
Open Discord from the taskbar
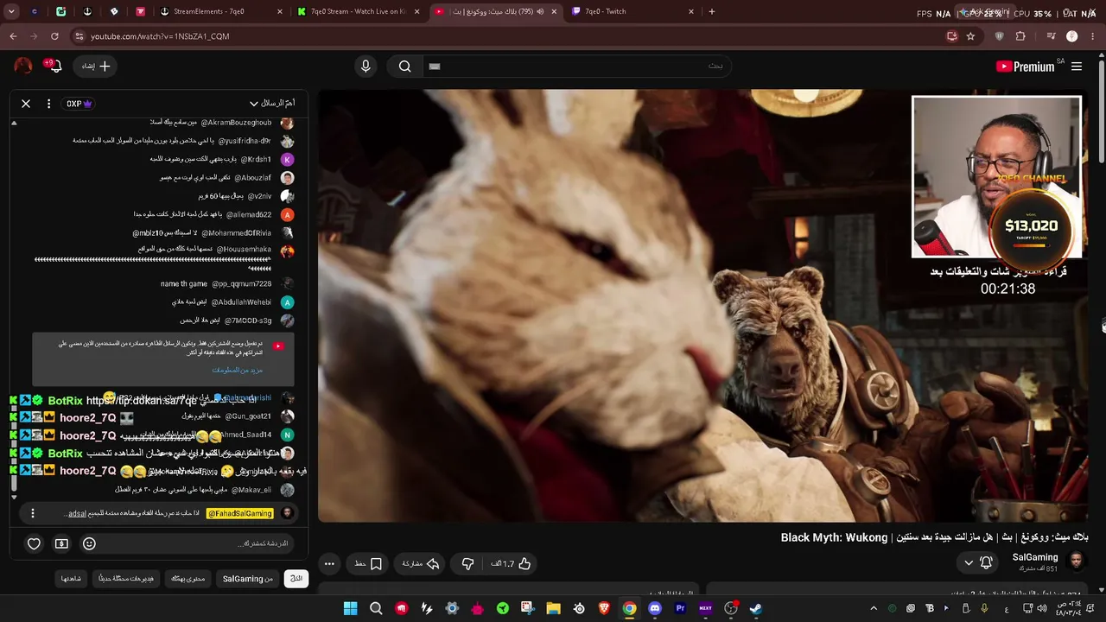(655, 608)
